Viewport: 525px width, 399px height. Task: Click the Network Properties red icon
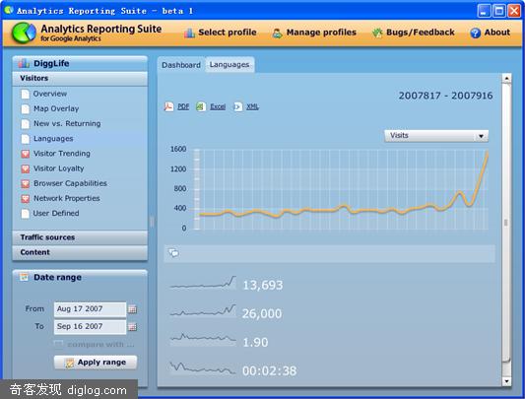tap(25, 199)
